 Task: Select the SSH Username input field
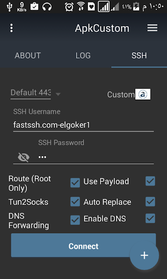click(83, 125)
